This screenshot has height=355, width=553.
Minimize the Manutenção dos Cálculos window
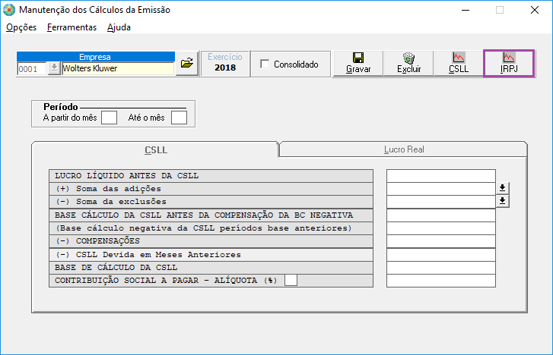tap(466, 10)
